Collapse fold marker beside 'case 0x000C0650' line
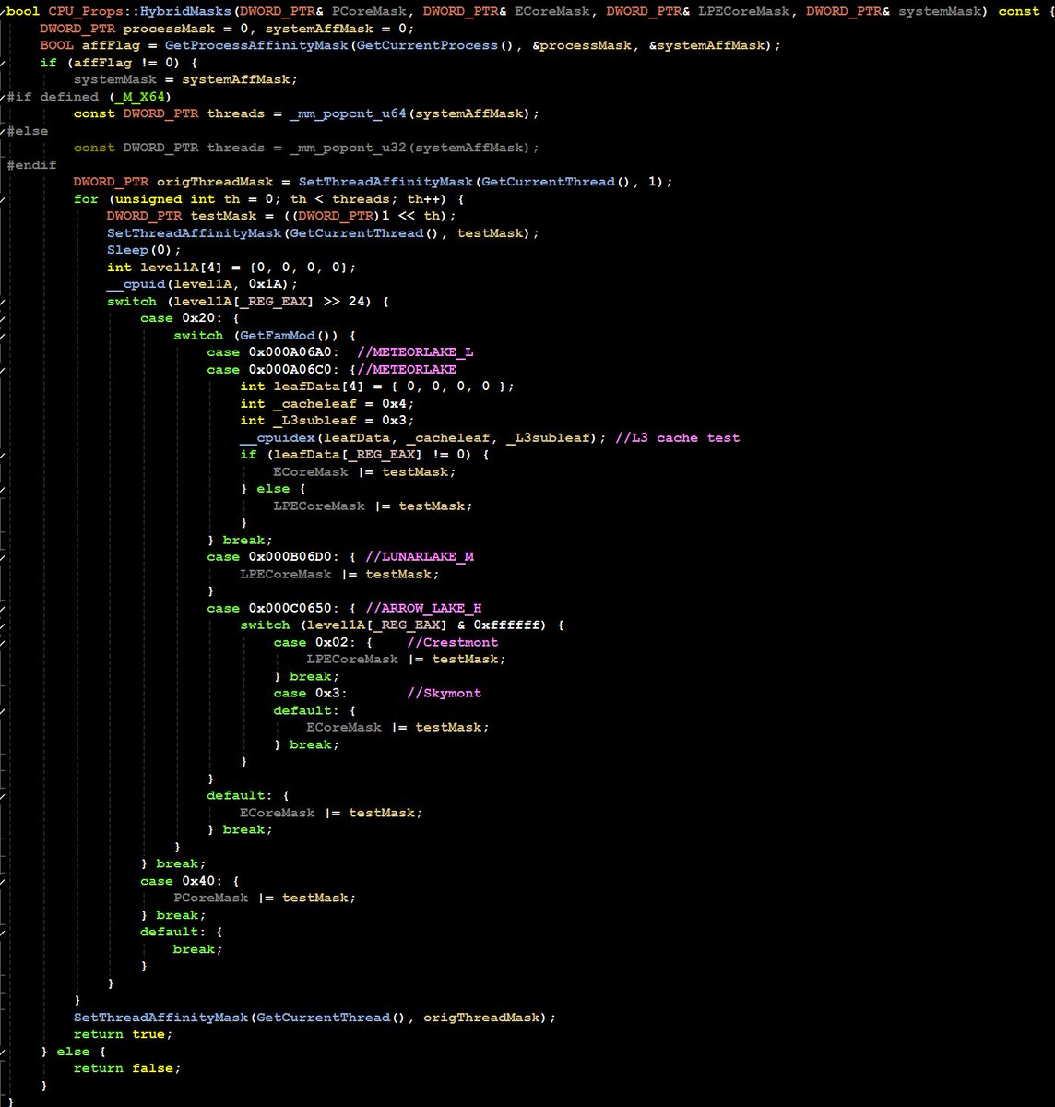Viewport: 1055px width, 1107px height. pyautogui.click(x=3, y=608)
